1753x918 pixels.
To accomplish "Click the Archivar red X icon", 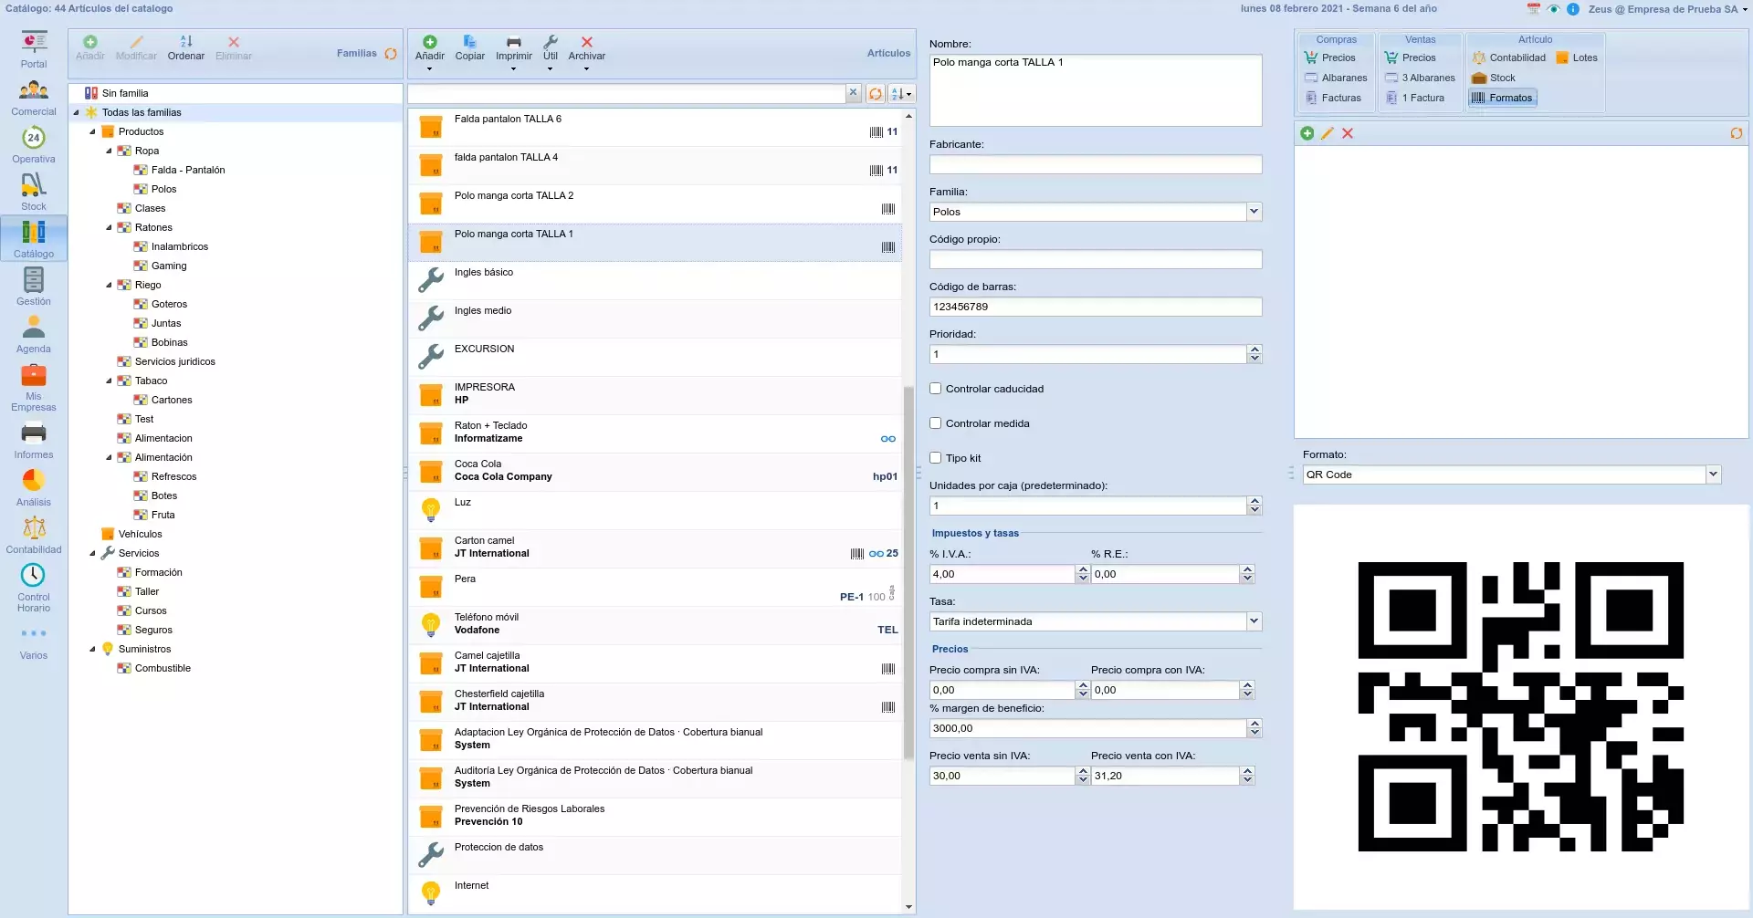I will 586,47.
